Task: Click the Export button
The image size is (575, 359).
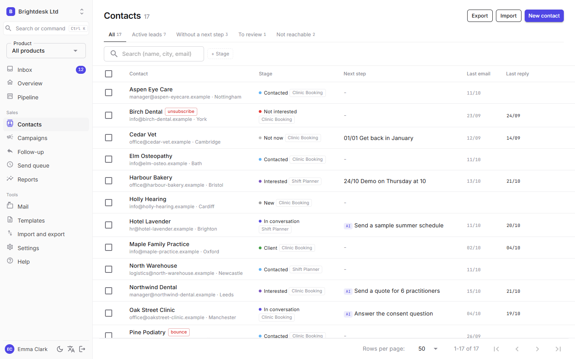Action: (x=480, y=16)
